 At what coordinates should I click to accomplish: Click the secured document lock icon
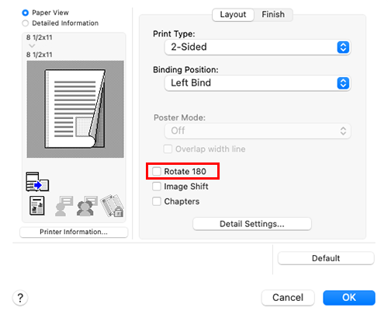112,206
